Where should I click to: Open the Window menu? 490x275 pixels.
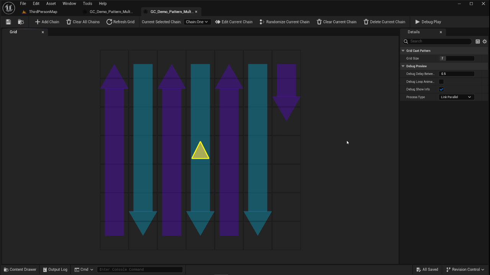69,3
